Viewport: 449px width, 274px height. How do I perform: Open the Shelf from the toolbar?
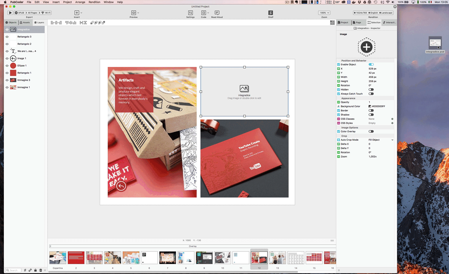pyautogui.click(x=271, y=13)
